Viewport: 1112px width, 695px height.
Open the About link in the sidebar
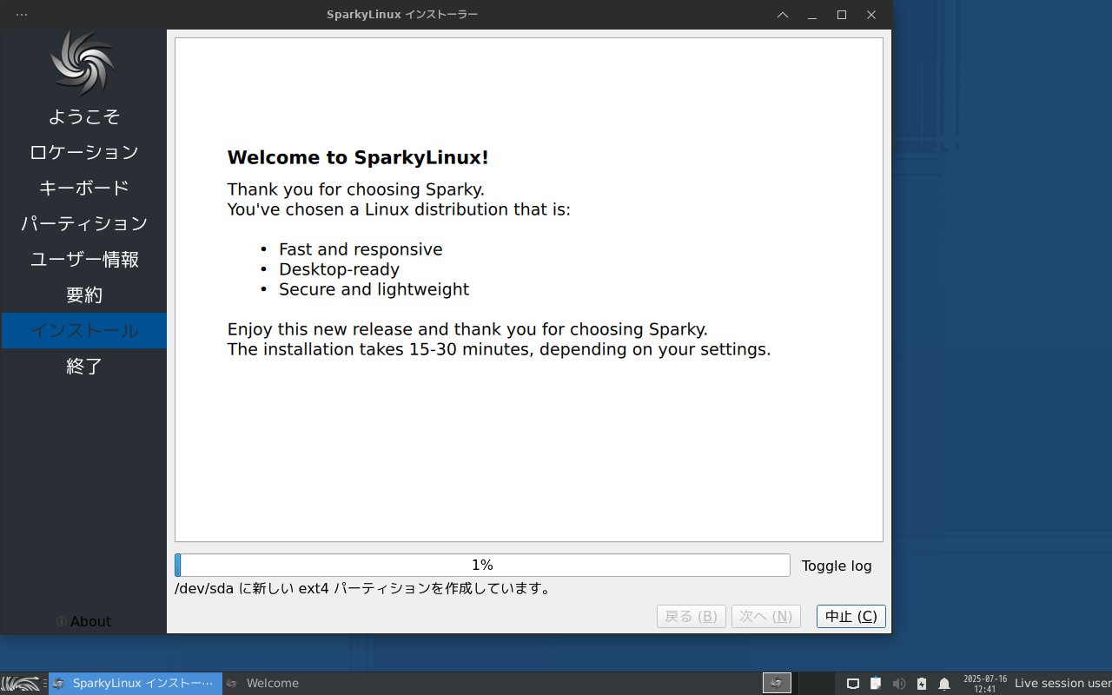point(83,621)
